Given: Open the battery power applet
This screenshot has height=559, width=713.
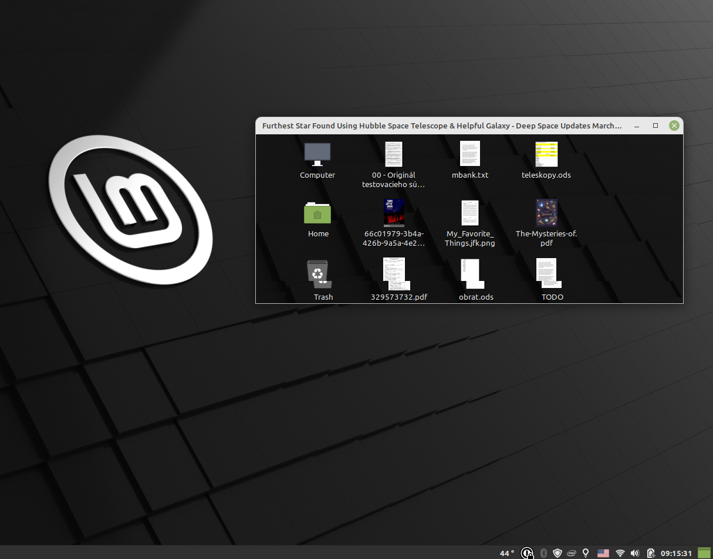Looking at the screenshot, I should (x=651, y=553).
